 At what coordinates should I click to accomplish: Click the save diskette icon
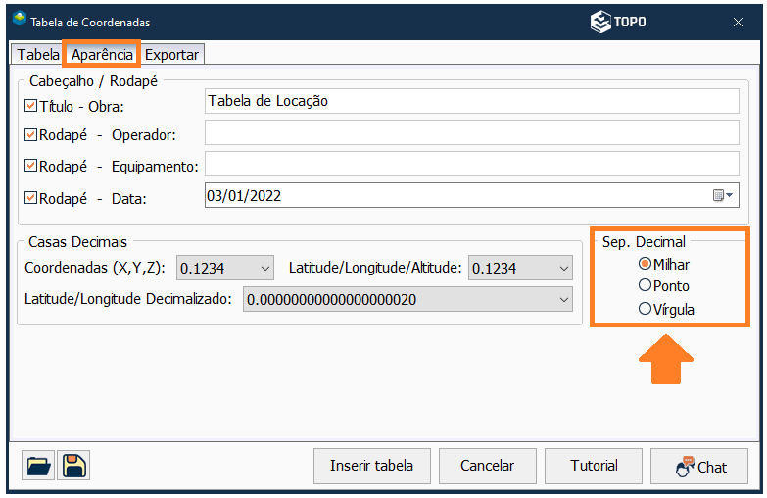73,466
